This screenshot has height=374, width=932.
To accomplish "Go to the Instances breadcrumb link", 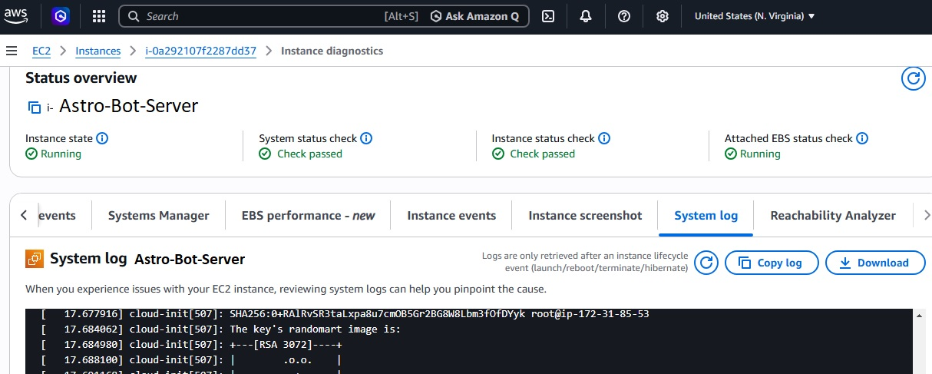I will pyautogui.click(x=98, y=51).
